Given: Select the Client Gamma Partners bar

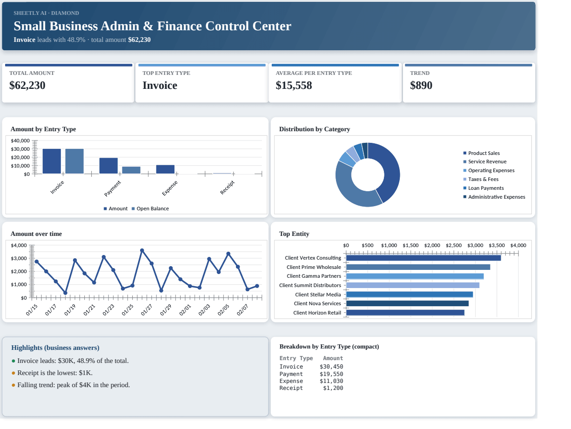Looking at the screenshot, I should 415,276.
